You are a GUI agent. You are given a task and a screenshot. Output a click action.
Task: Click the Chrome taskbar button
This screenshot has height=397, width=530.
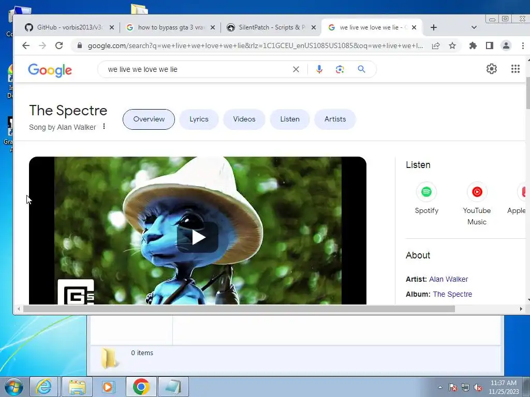point(141,387)
